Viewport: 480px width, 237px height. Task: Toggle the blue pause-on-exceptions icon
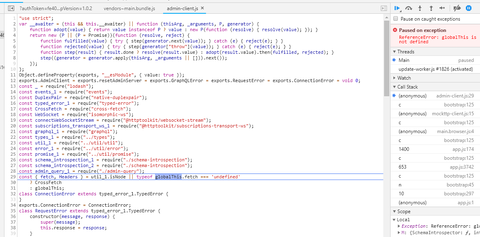pos(469,8)
